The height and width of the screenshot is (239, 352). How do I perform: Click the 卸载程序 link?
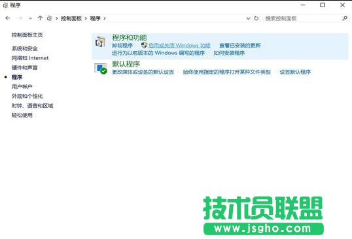(x=122, y=46)
